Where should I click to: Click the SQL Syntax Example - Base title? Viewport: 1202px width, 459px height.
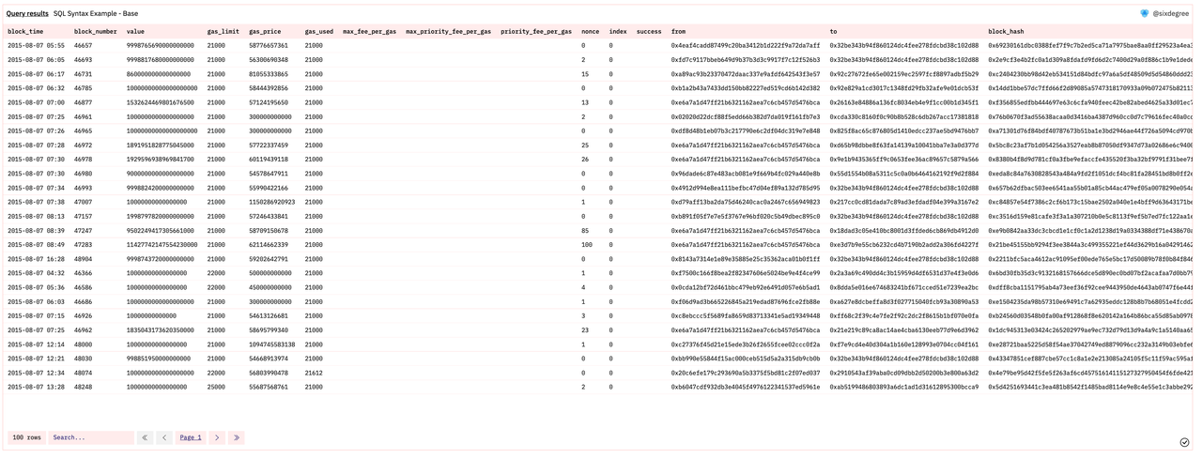point(96,14)
